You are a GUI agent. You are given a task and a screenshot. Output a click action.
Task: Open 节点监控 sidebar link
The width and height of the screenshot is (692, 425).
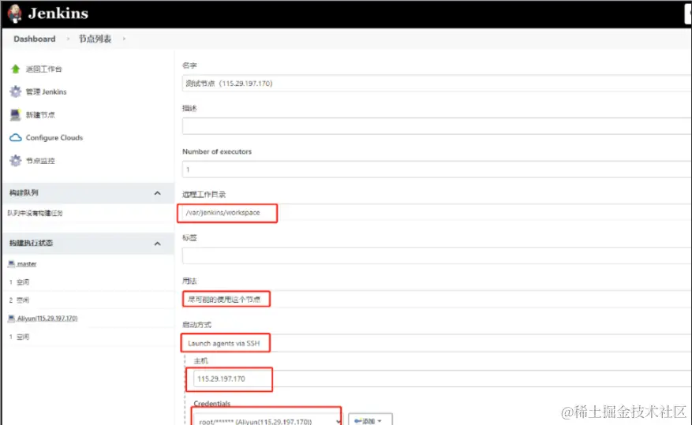pyautogui.click(x=40, y=161)
